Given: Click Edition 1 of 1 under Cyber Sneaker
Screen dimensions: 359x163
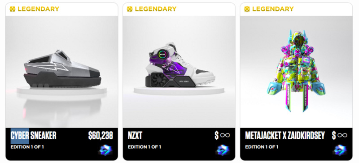Looking at the screenshot, I should pyautogui.click(x=27, y=147).
